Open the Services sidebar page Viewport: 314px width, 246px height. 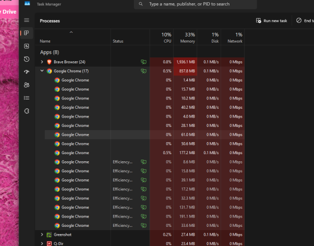point(27,111)
